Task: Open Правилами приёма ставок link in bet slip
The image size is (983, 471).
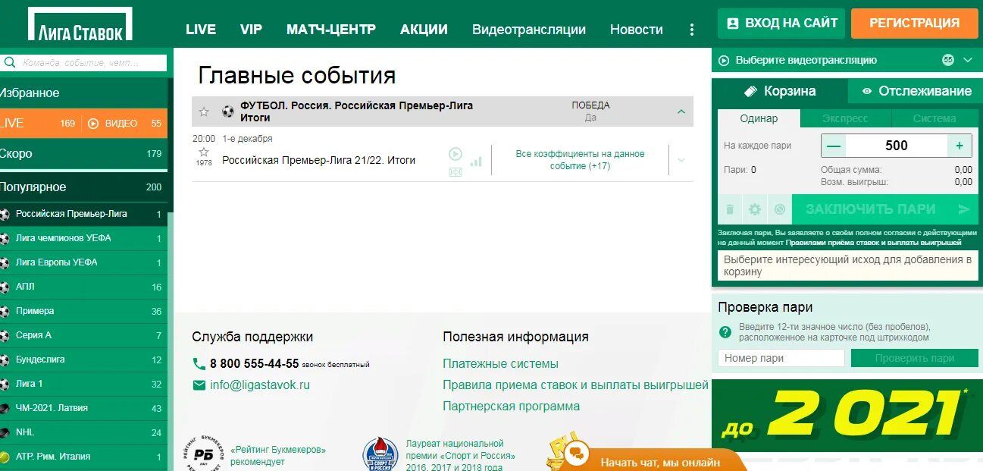Action: 873,243
